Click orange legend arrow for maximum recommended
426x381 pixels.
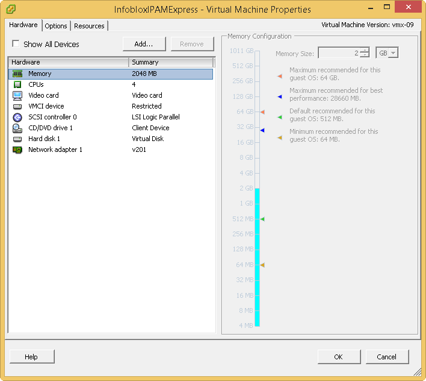280,76
